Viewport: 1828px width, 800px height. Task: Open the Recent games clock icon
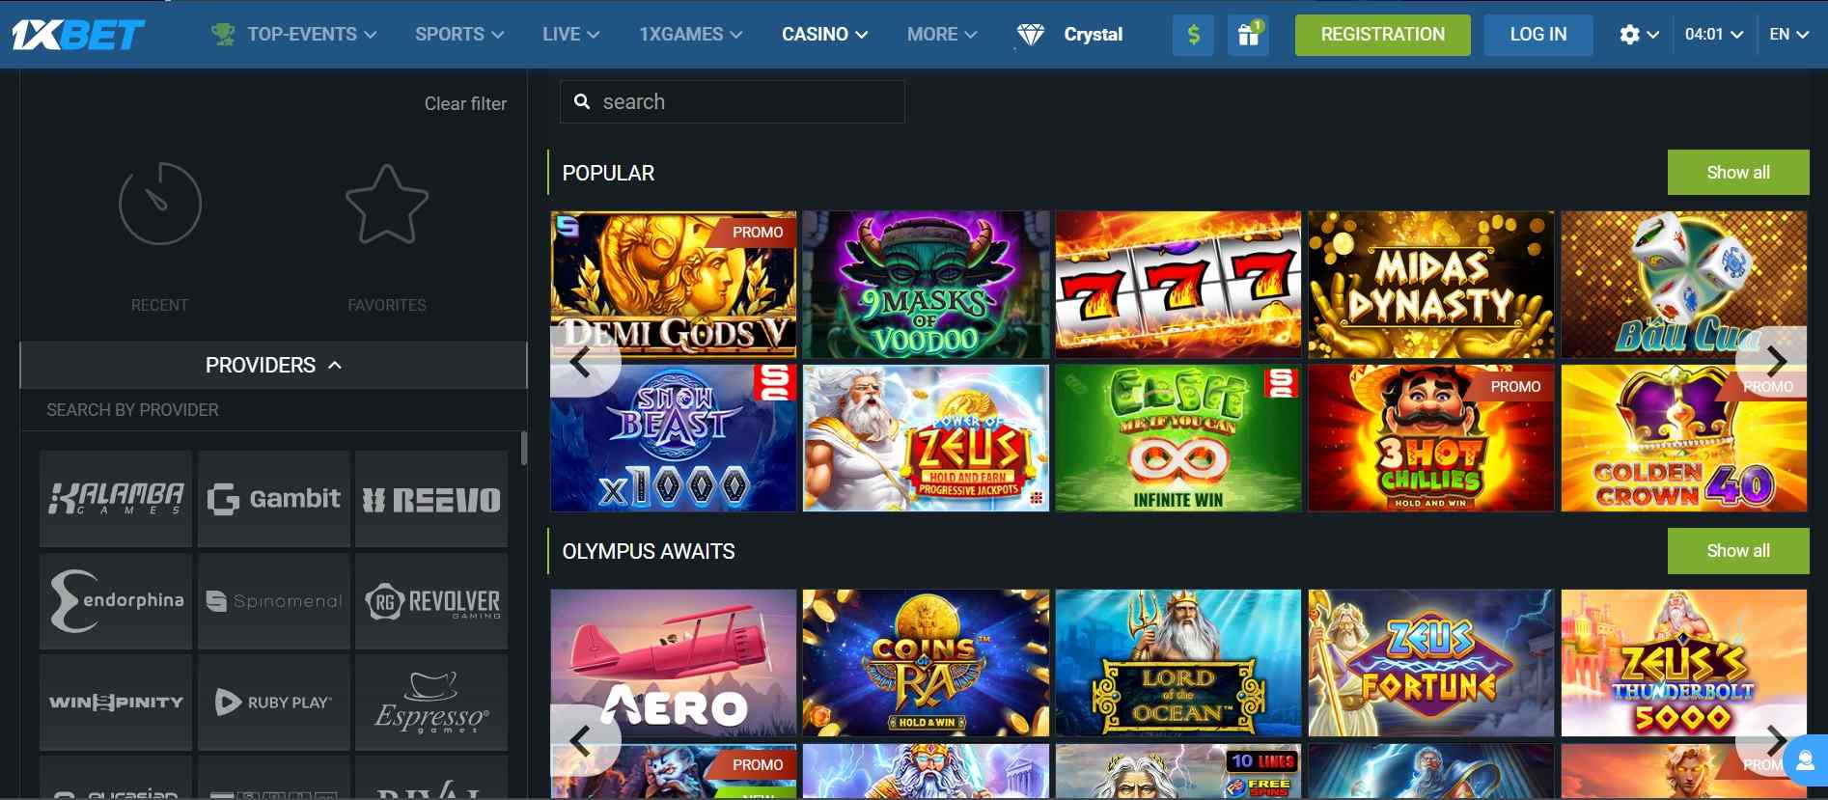pos(160,204)
